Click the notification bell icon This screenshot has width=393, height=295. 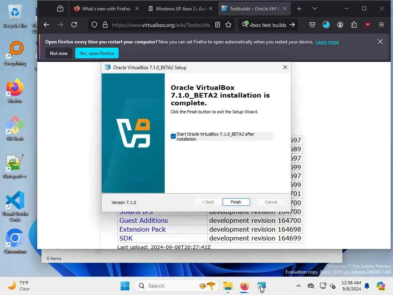(367, 286)
